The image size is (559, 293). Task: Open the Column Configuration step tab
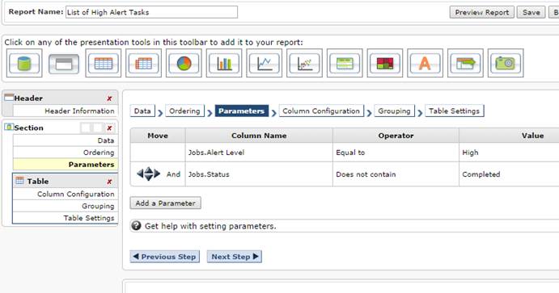[x=321, y=111]
